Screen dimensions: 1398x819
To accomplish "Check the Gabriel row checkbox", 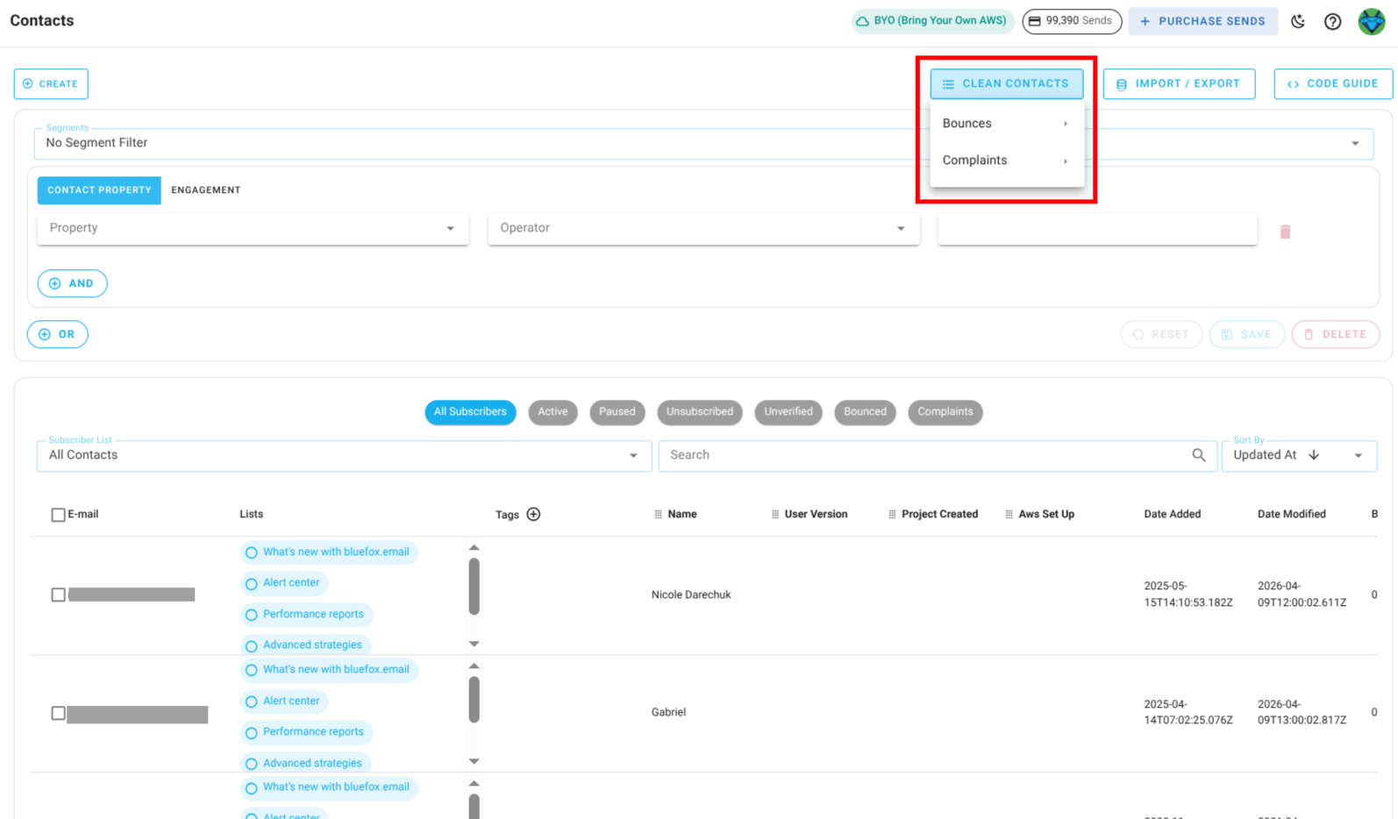I will pos(58,713).
